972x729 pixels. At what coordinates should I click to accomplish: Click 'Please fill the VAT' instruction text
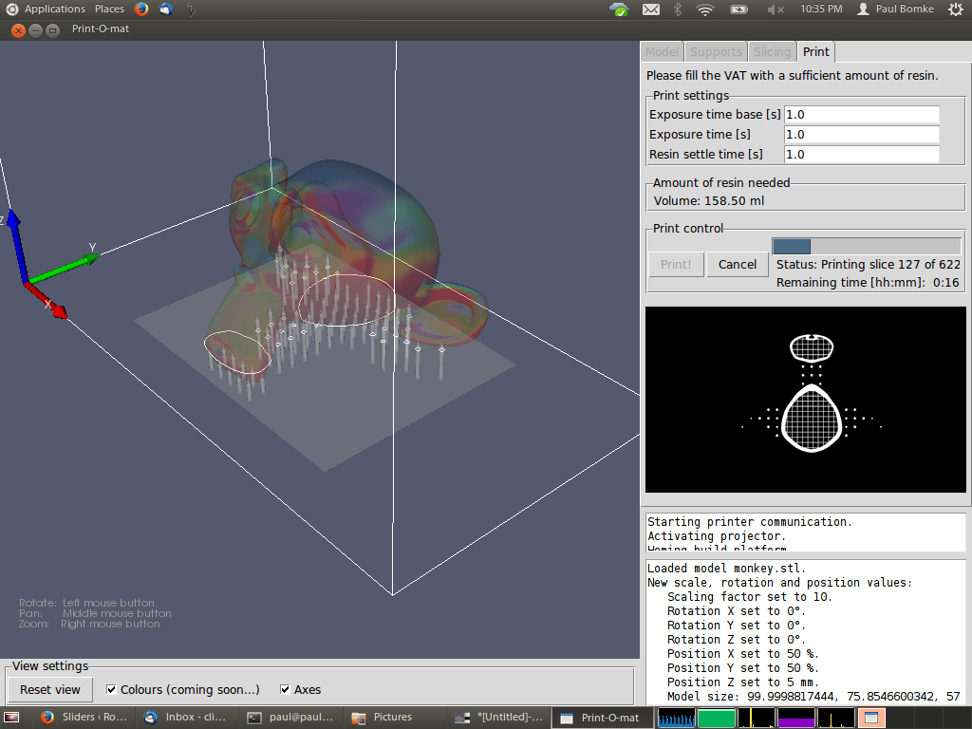pyautogui.click(x=793, y=76)
